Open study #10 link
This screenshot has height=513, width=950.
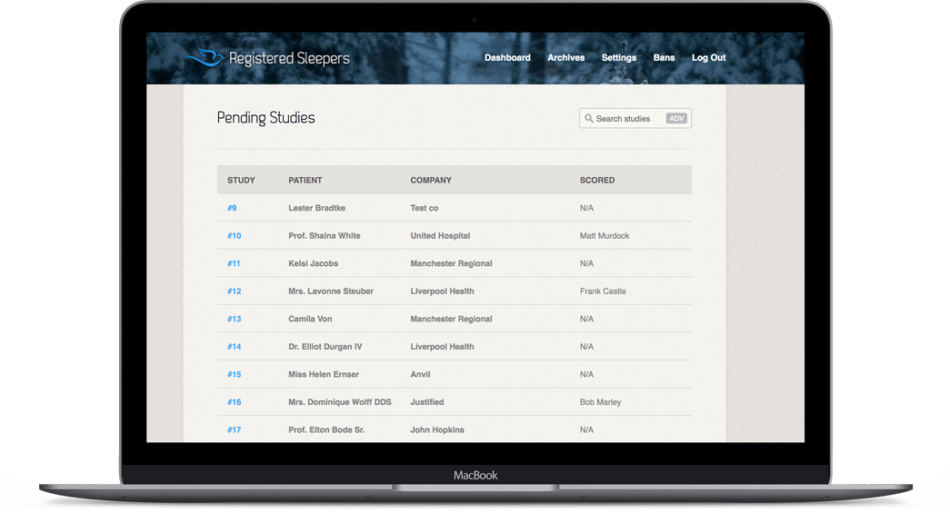click(234, 236)
